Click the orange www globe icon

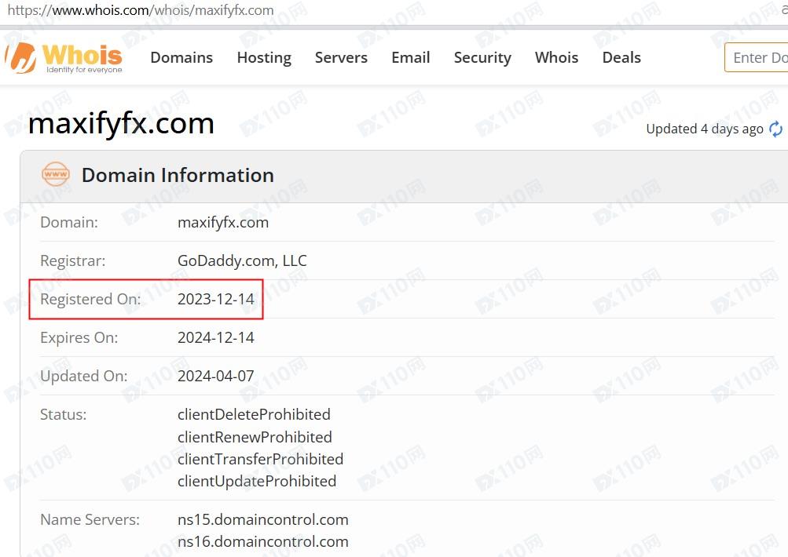[55, 175]
